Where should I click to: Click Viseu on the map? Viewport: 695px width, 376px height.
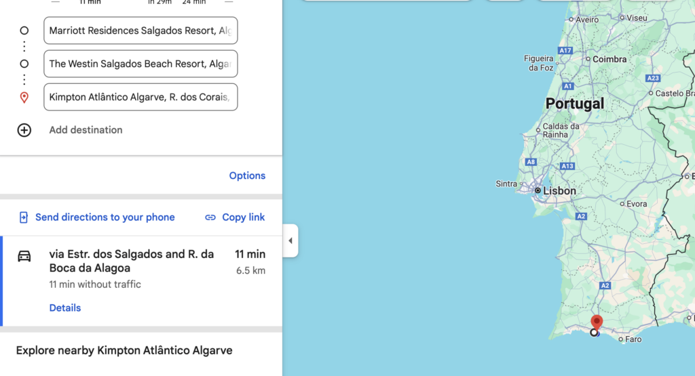(637, 18)
